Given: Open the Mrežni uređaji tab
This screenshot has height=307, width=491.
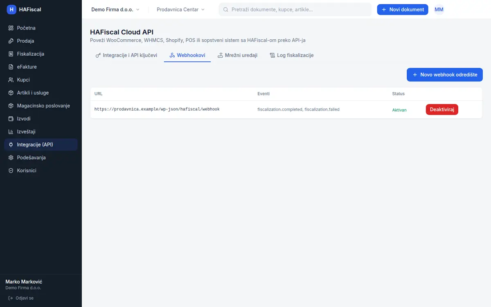Looking at the screenshot, I should click(x=237, y=55).
